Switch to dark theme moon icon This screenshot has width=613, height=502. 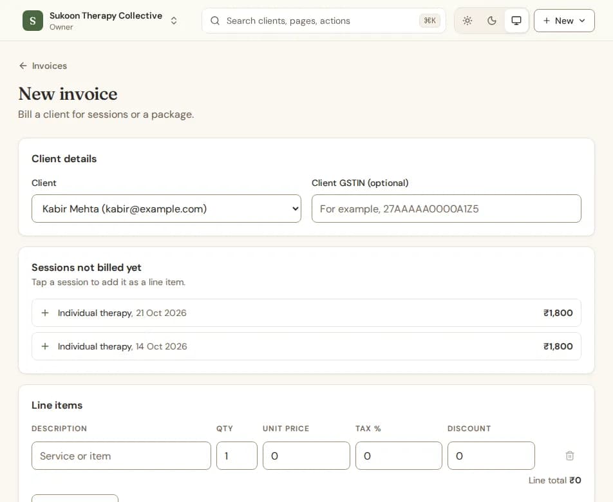[x=492, y=21]
